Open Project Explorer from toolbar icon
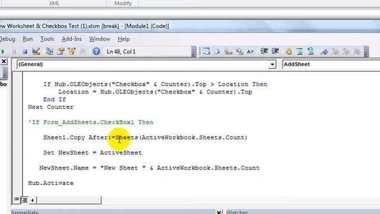The image size is (380, 214). (49, 52)
